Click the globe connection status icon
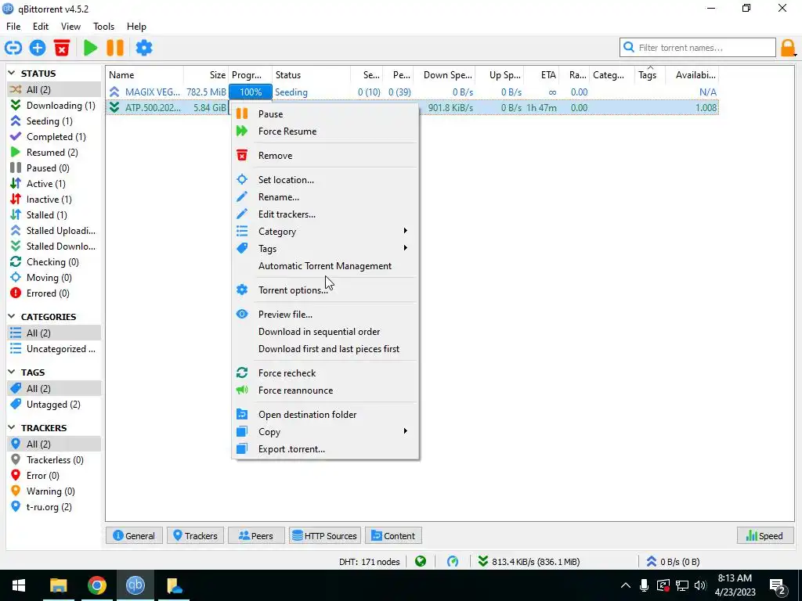Viewport: 802px width, 601px height. click(x=421, y=562)
